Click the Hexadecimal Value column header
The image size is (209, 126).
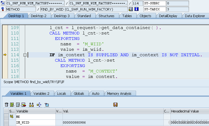click(190, 111)
